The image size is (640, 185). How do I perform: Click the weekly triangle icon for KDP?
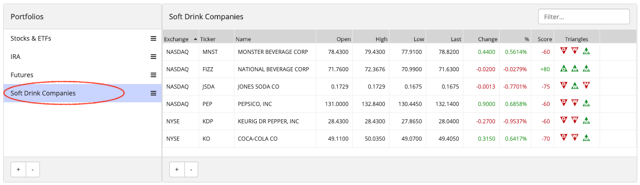click(575, 121)
